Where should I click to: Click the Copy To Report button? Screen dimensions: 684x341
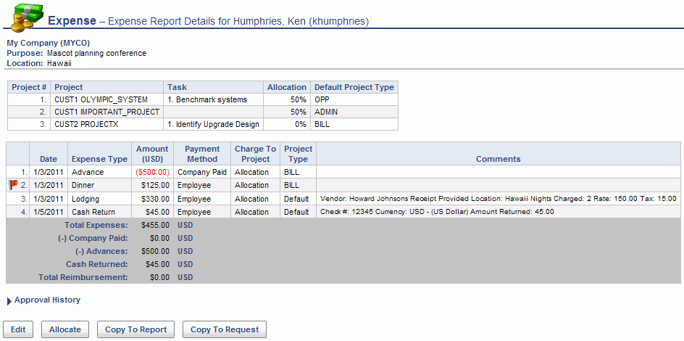coord(135,329)
